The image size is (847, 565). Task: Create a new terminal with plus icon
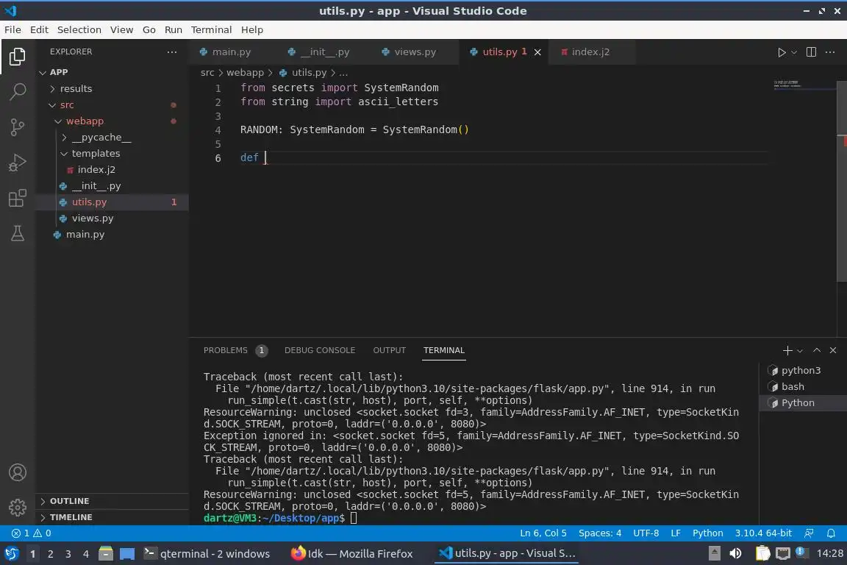tap(787, 350)
